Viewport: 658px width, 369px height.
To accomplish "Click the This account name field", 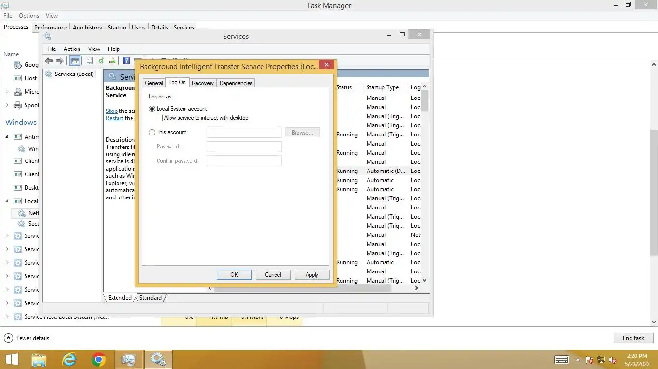I will point(244,133).
